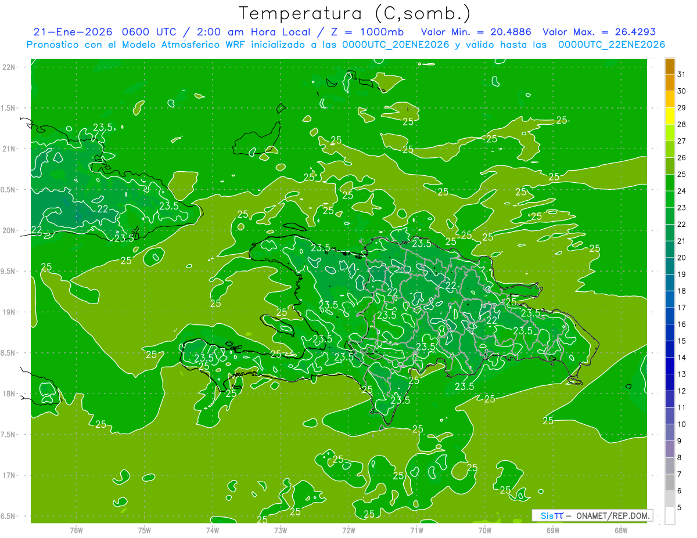Click the "24" value on the color scale
Screen dimensions: 697x538
point(681,191)
